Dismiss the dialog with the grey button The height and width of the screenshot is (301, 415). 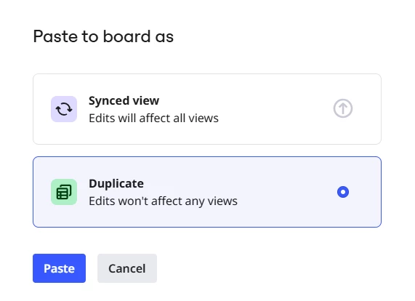[127, 268]
